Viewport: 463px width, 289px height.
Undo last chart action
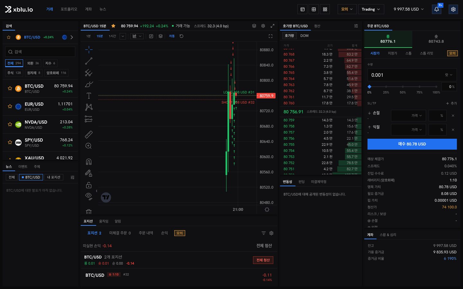click(181, 36)
